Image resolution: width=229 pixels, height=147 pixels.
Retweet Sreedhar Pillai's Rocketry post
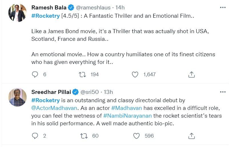coord(83,136)
